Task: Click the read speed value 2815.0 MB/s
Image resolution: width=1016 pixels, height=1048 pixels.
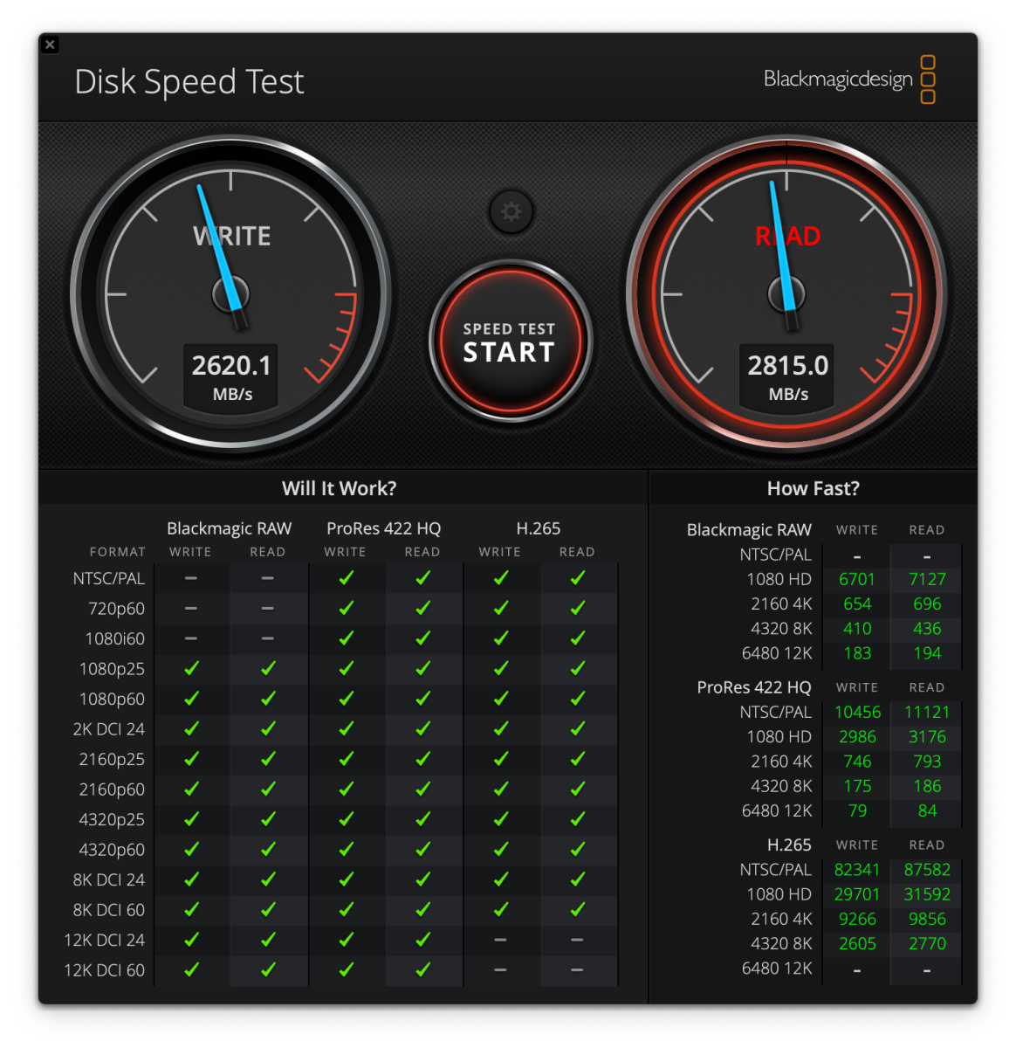Action: (x=788, y=376)
